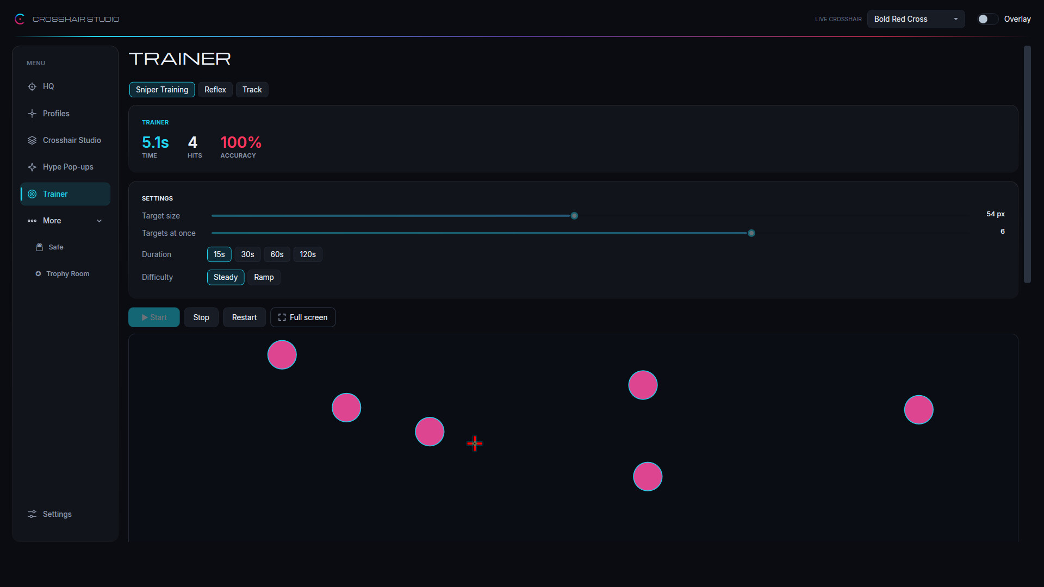Switch to the Track tab

point(252,90)
